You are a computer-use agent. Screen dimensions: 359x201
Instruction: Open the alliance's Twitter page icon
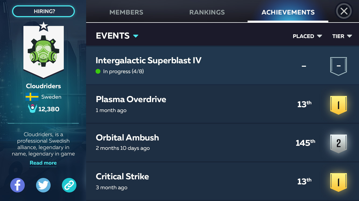pyautogui.click(x=43, y=185)
